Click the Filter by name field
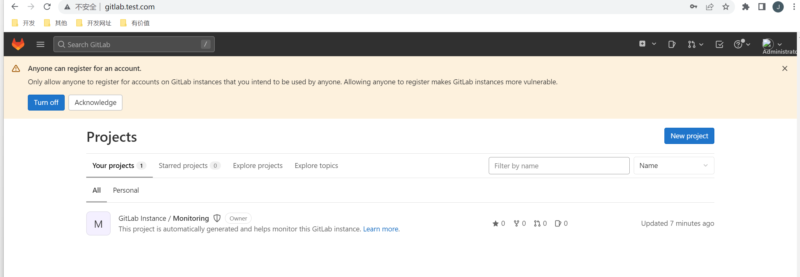 [x=559, y=166]
